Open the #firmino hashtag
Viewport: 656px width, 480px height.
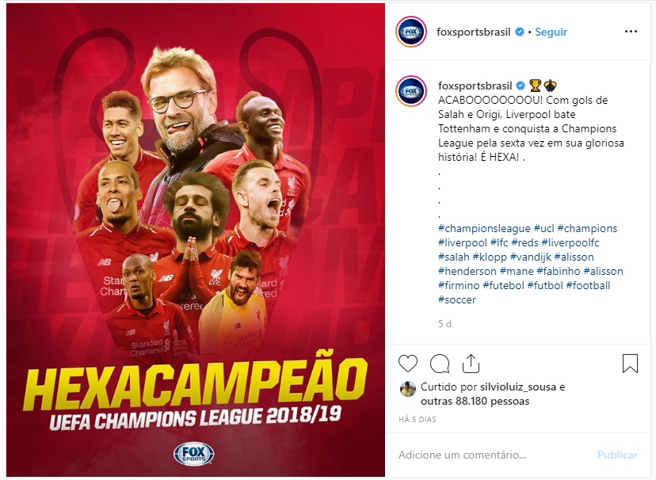point(459,286)
